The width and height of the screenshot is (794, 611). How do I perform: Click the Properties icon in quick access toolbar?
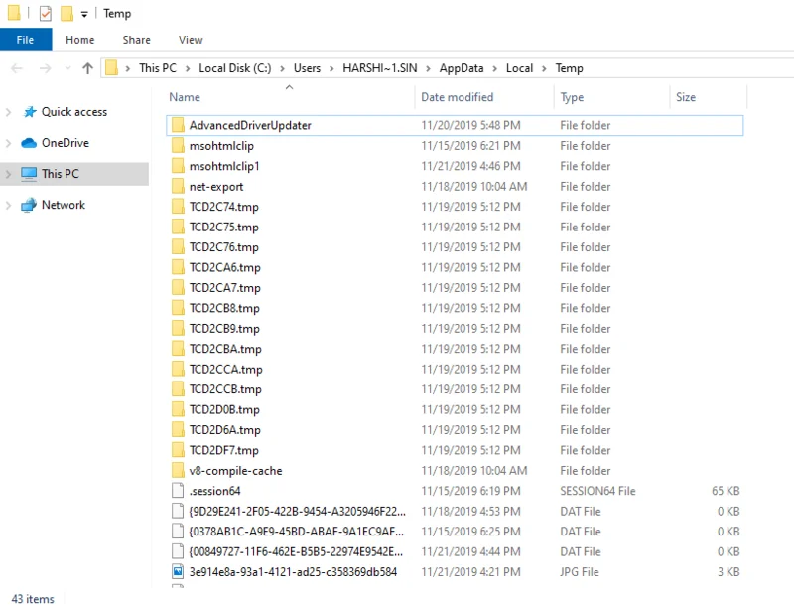click(x=46, y=14)
